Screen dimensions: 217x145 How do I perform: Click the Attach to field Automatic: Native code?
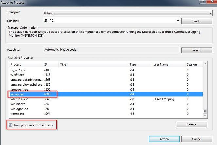111,50
